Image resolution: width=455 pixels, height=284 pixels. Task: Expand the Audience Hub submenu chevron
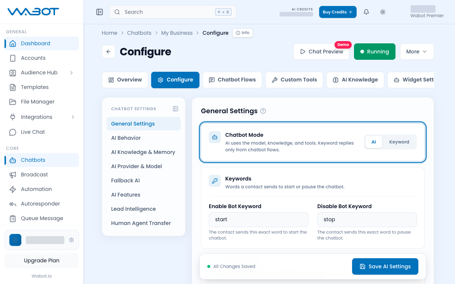tap(71, 72)
